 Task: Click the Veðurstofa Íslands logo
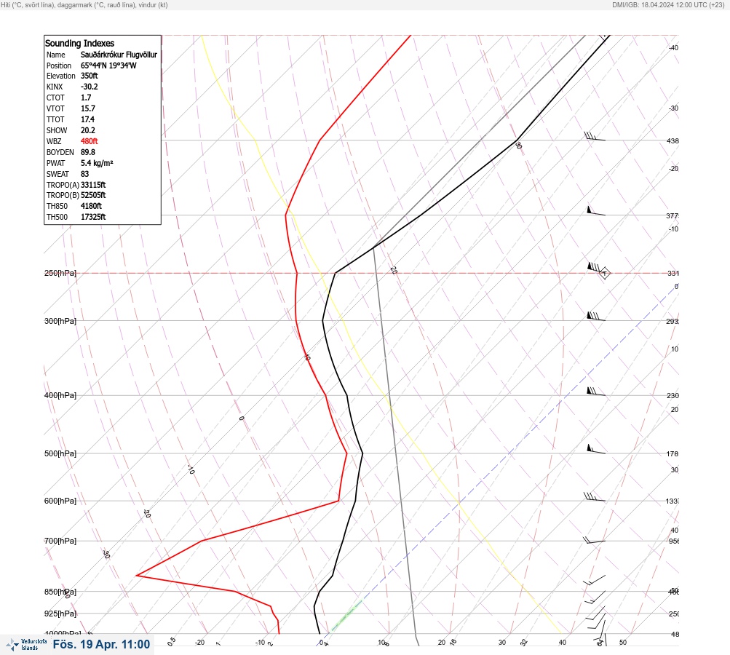pyautogui.click(x=26, y=645)
